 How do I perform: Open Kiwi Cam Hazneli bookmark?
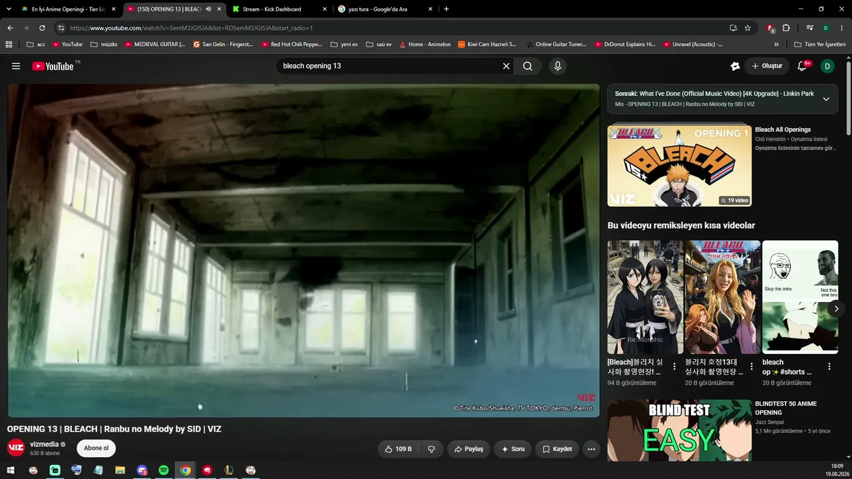click(487, 45)
